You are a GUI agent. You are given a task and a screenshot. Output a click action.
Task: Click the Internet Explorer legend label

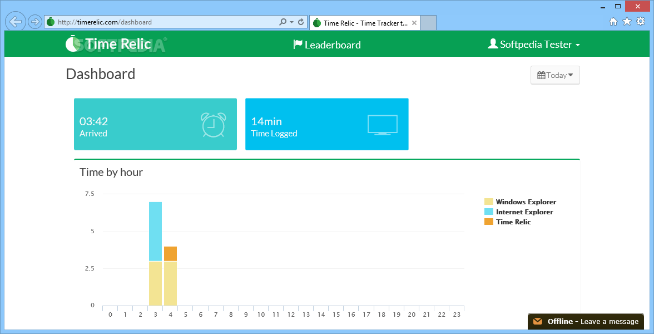click(x=524, y=212)
